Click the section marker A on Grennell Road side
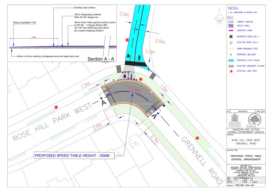 pyautogui.click(x=154, y=116)
